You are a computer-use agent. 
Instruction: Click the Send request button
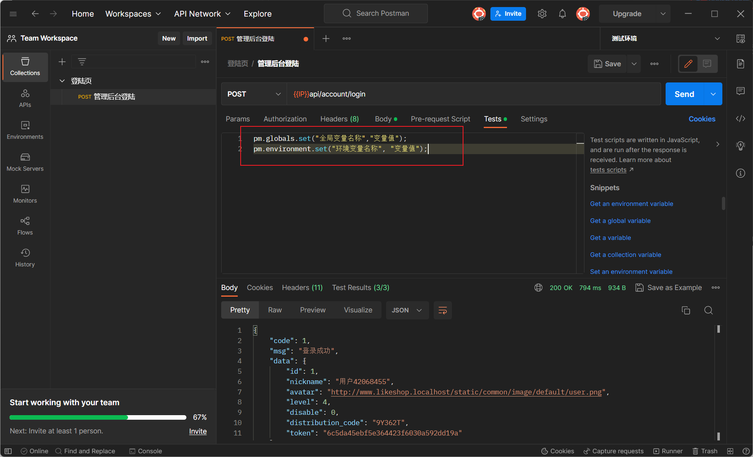(684, 94)
